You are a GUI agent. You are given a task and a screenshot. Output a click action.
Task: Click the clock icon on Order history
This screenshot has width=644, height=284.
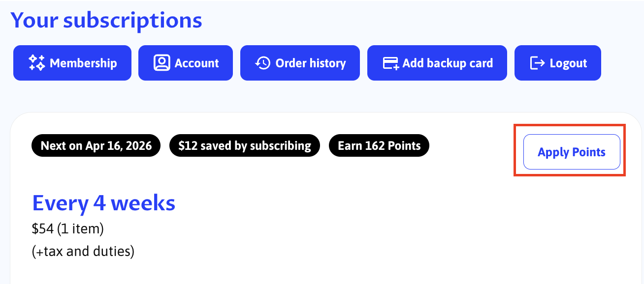pyautogui.click(x=263, y=63)
